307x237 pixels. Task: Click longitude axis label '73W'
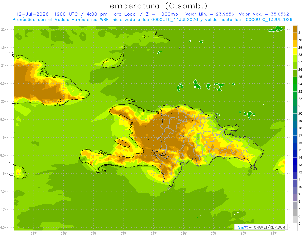(124, 233)
